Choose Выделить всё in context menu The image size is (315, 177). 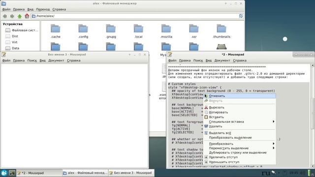point(240,133)
